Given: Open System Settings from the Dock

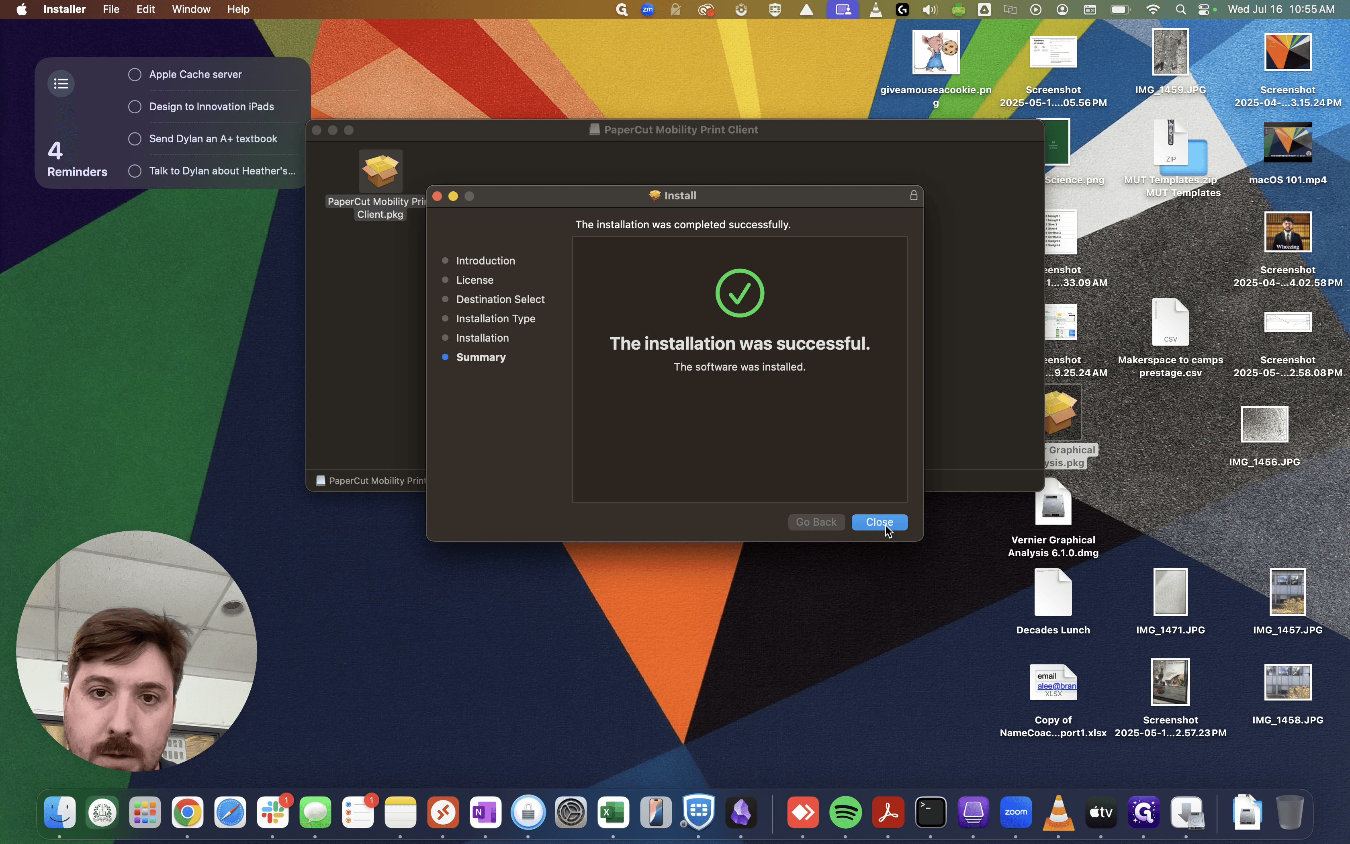Looking at the screenshot, I should pos(571,812).
